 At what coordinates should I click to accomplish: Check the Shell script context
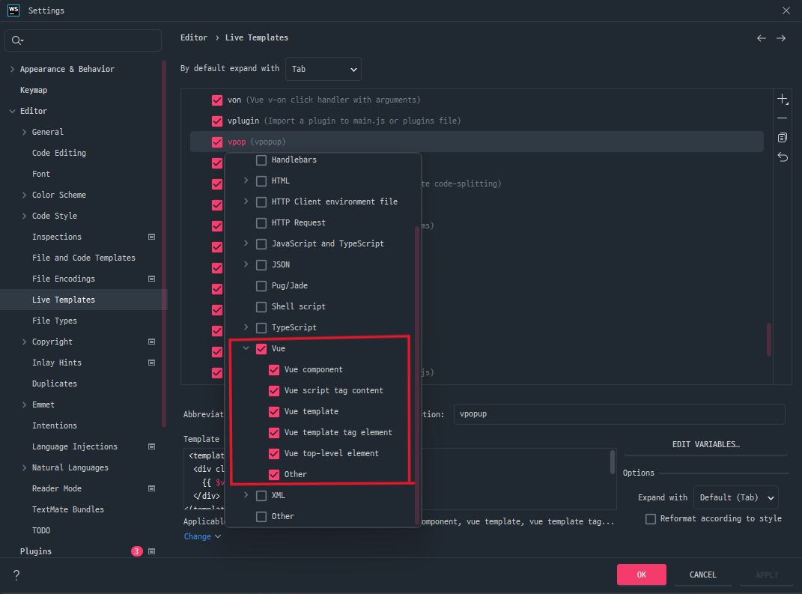coord(261,307)
